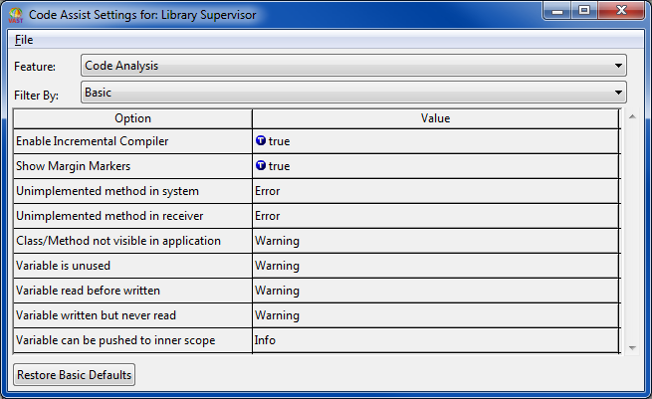652x399 pixels.
Task: Click the application icon in title bar
Action: (16, 13)
